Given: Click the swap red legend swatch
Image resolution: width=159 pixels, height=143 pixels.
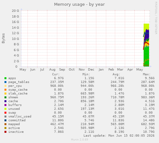Looking at the screenshot, I should click(5, 113).
